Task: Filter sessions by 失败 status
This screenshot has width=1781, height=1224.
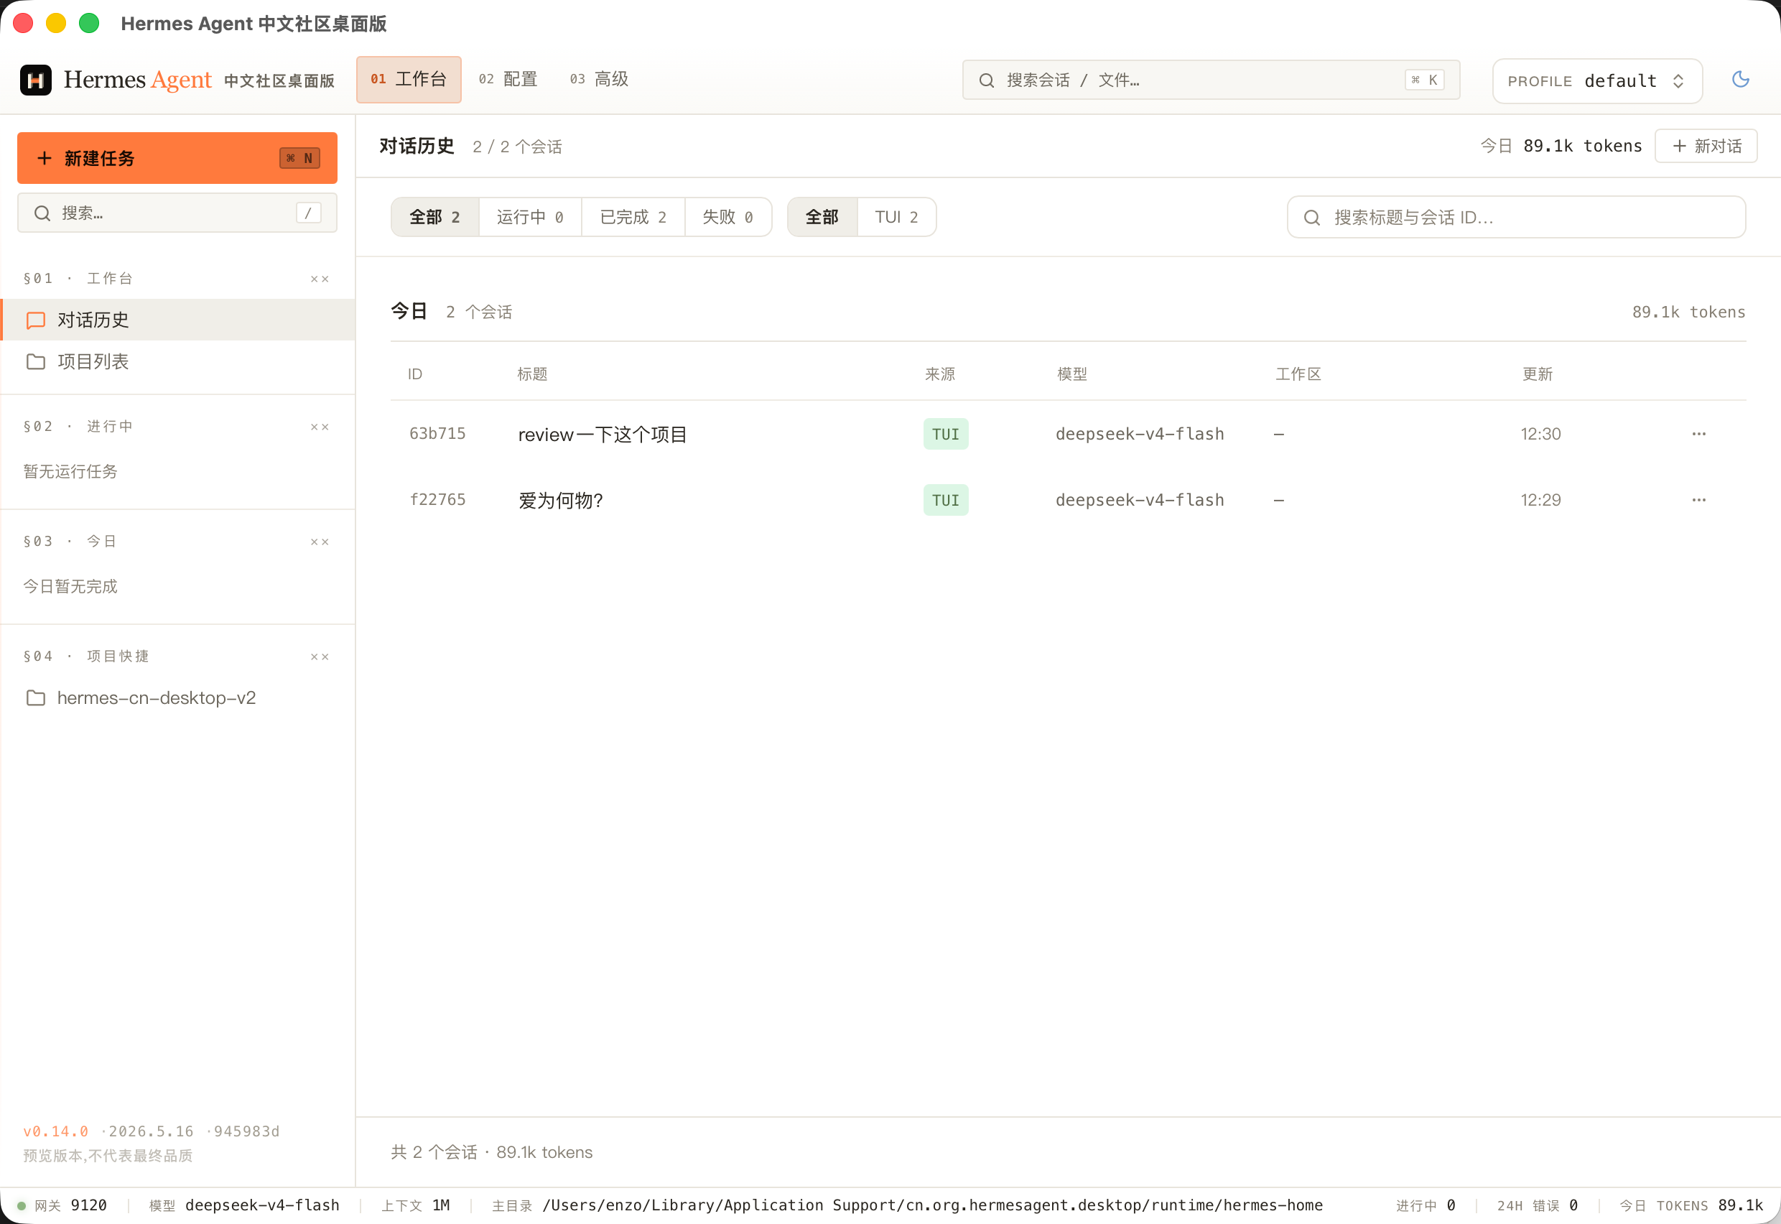Action: click(x=727, y=217)
